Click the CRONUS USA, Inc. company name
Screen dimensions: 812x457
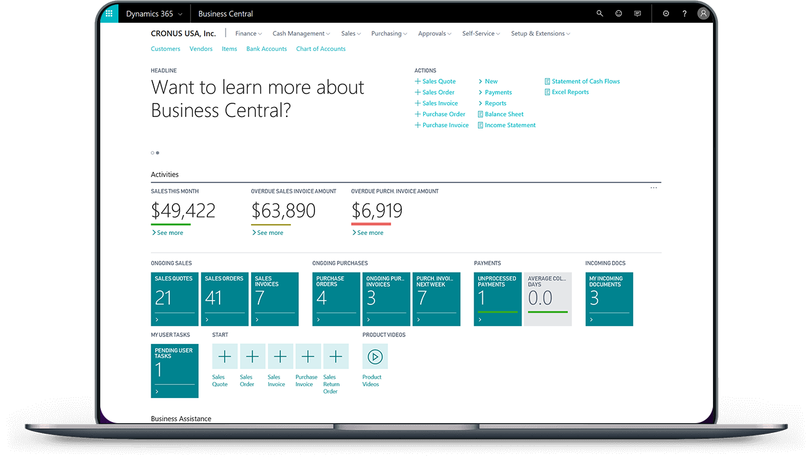pos(183,34)
